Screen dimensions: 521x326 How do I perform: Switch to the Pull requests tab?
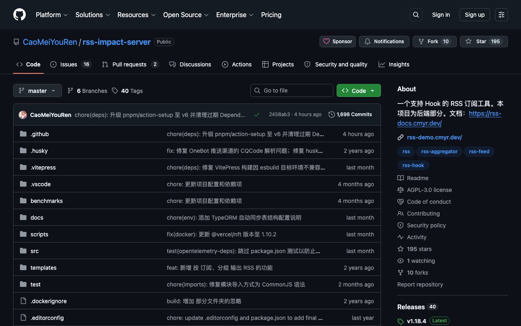[x=130, y=64]
